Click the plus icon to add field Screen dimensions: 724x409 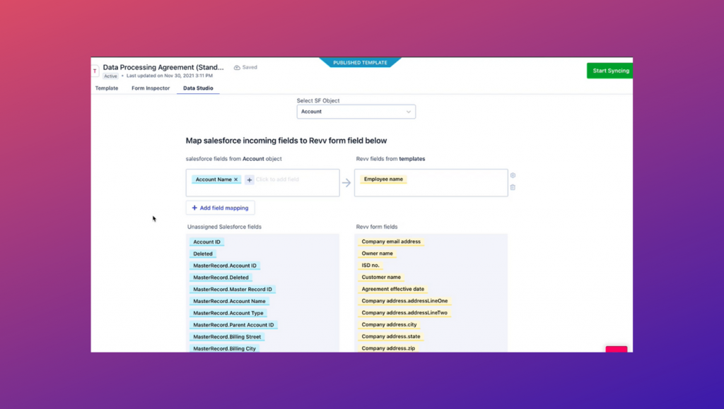coord(250,180)
